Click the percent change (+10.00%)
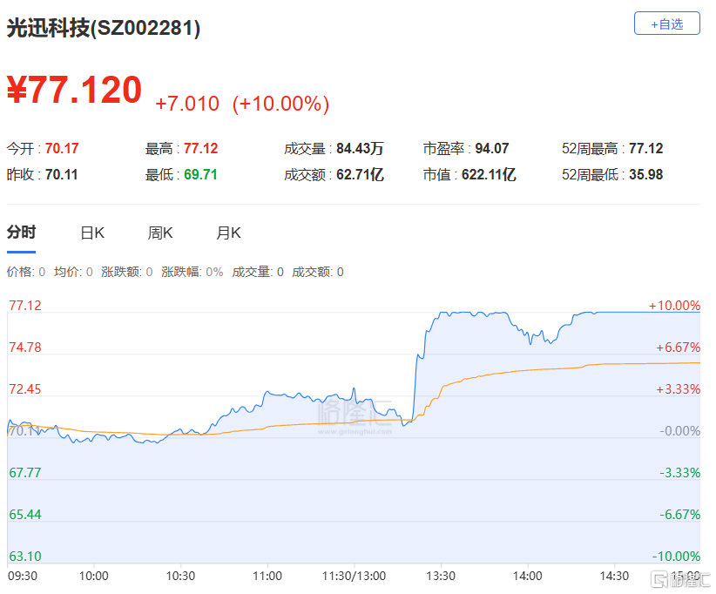This screenshot has width=716, height=594. (x=280, y=104)
